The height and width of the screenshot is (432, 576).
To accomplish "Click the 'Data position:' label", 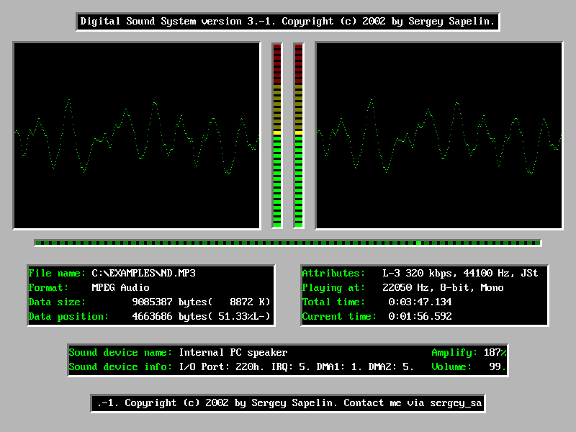I will click(68, 316).
